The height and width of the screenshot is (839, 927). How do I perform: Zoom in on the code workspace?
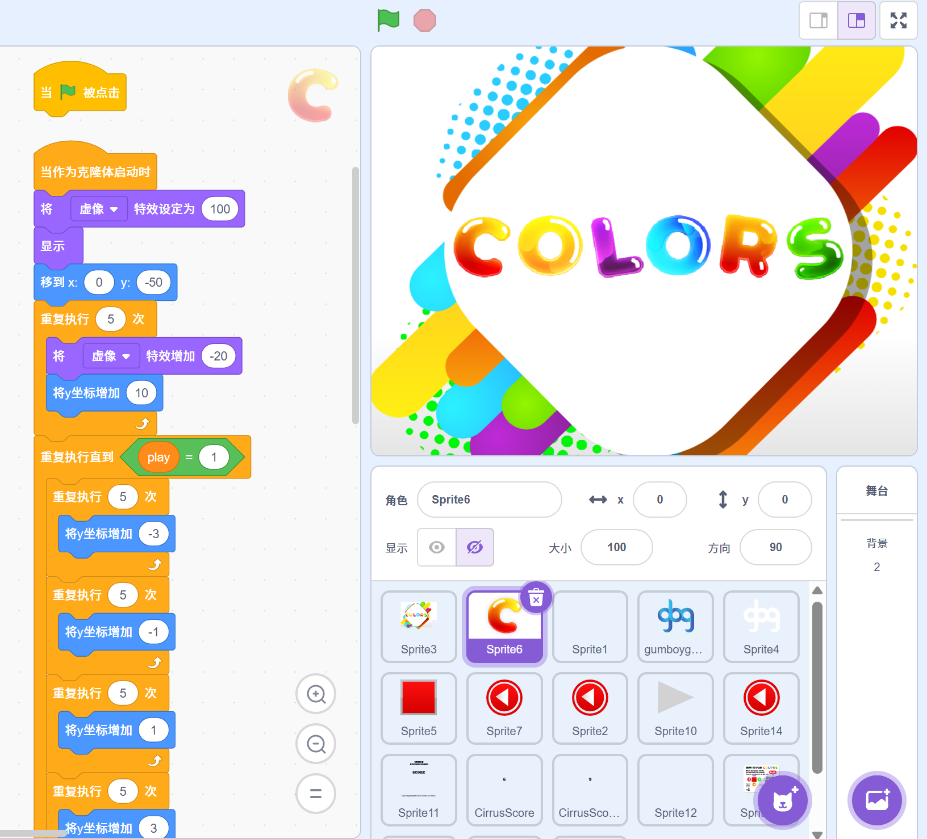click(x=316, y=694)
